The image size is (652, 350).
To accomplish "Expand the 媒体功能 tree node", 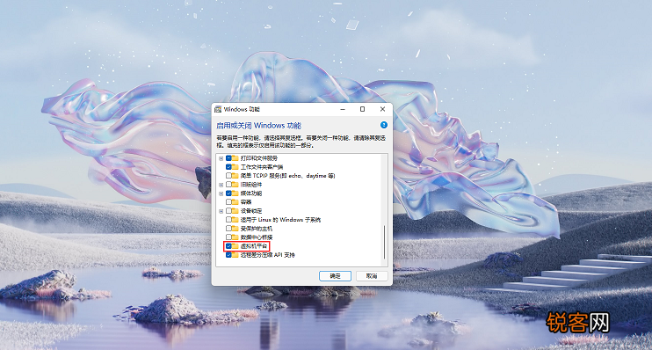I will click(221, 193).
